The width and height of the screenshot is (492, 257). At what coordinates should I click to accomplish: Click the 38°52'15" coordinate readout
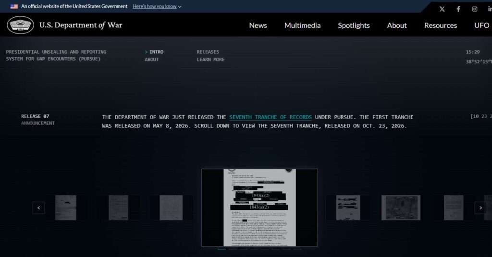[x=479, y=61]
